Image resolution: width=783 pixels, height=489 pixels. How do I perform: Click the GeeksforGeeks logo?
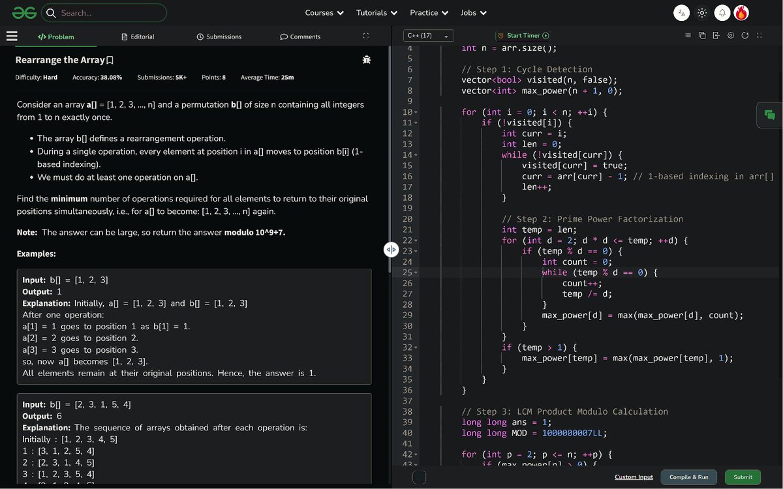tap(23, 12)
